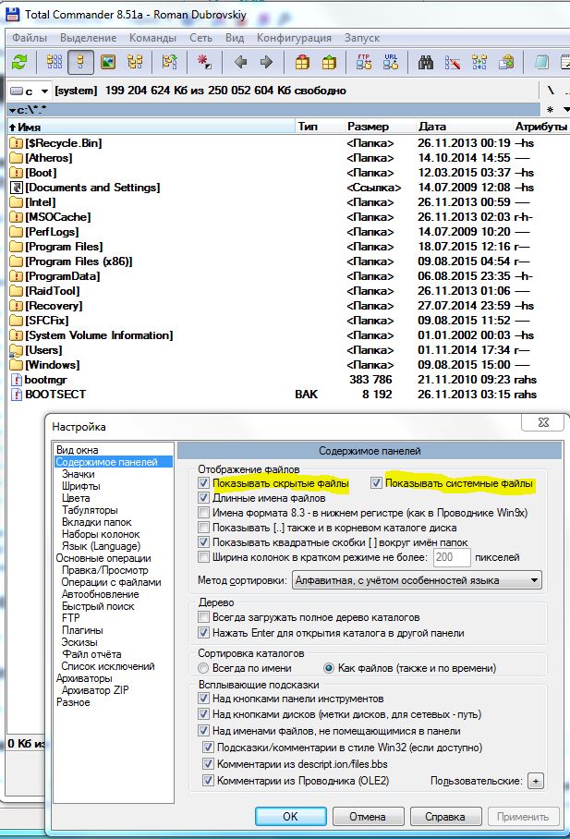570x839 pixels.
Task: Expand the 'Пользовательские' plus button
Action: [x=535, y=781]
